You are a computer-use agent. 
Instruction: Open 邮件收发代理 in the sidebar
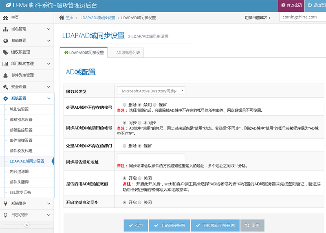21,151
